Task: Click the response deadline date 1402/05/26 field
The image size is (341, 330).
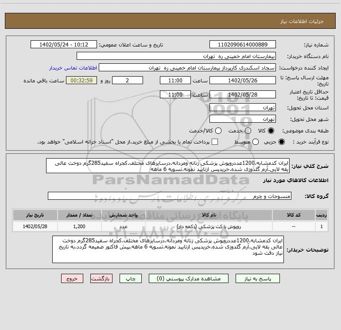Action: tap(243, 81)
